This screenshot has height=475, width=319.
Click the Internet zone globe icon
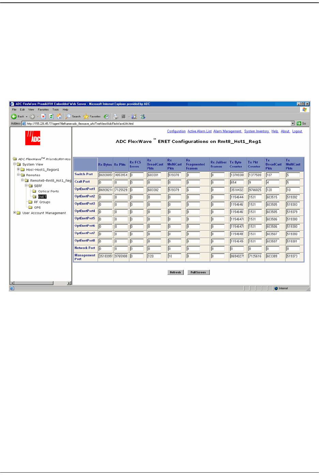(x=276, y=288)
